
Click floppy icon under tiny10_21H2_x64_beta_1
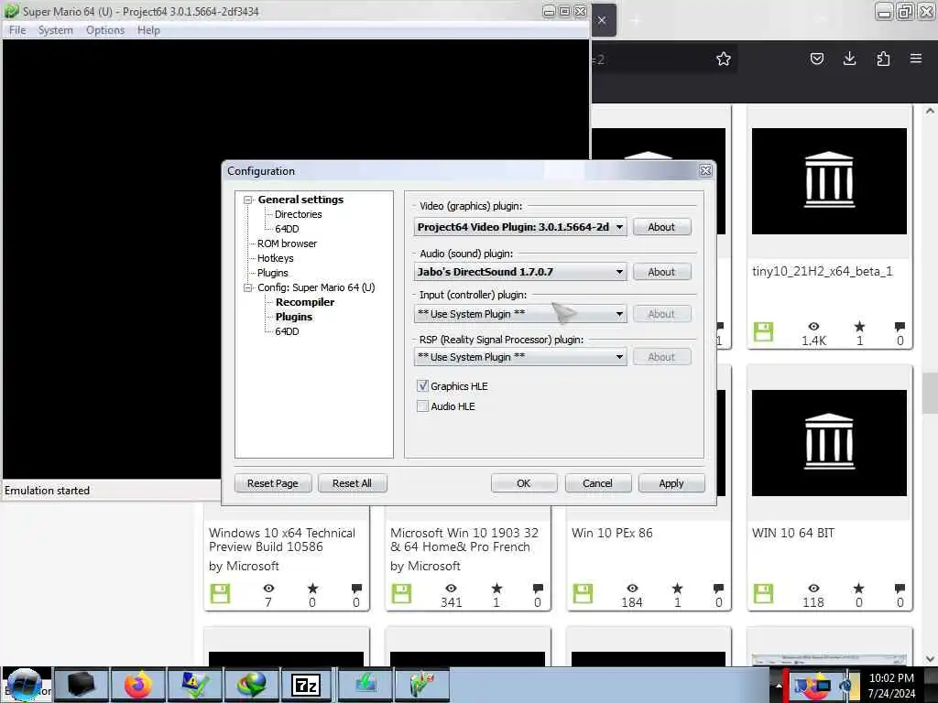point(763,331)
